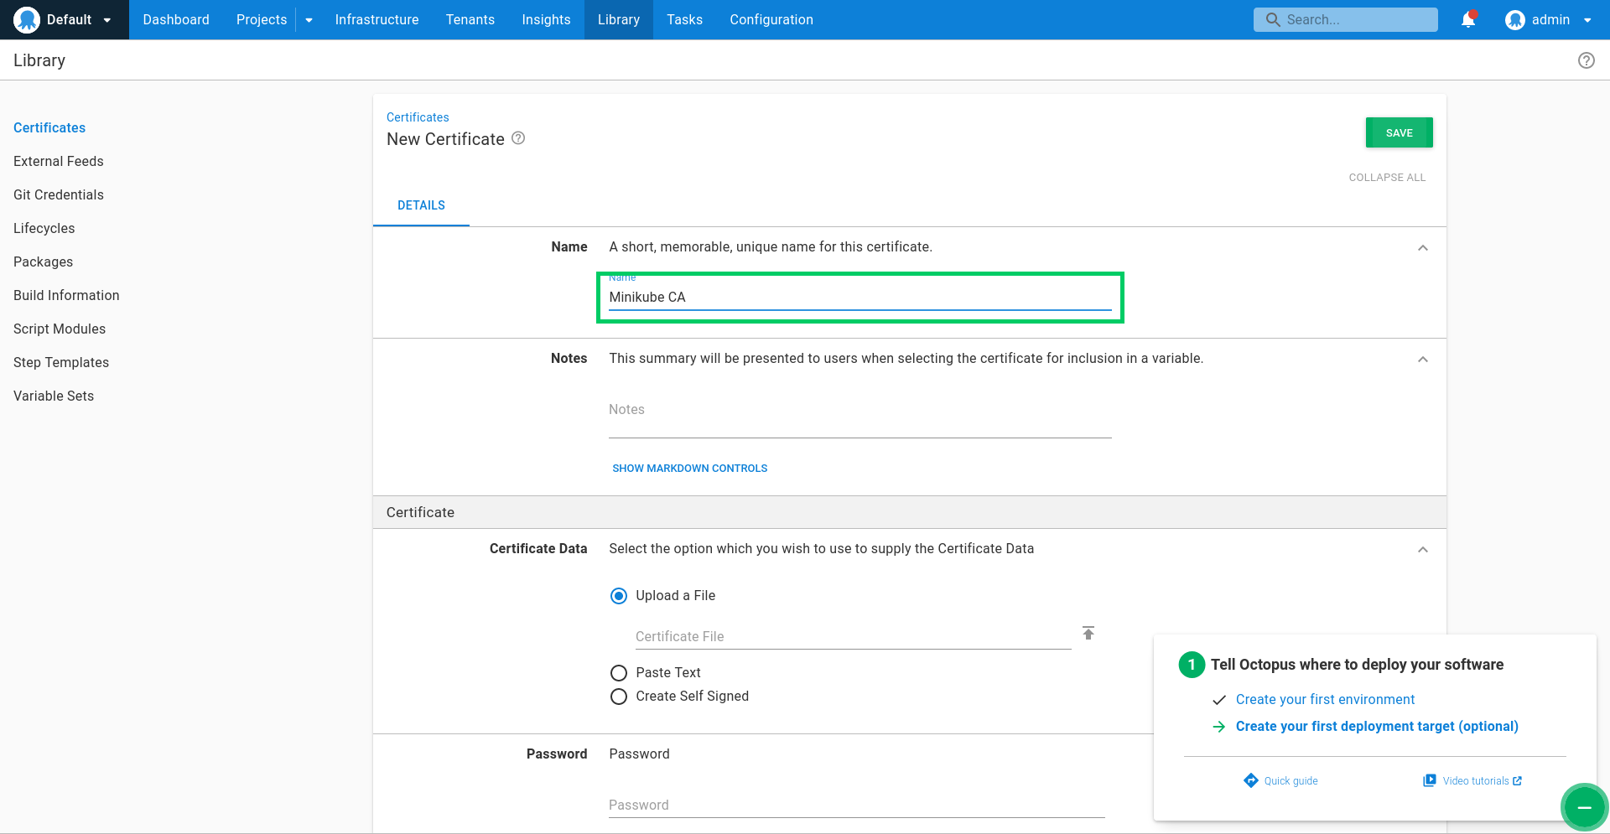Open Variable Sets in the sidebar
1610x834 pixels.
54,396
